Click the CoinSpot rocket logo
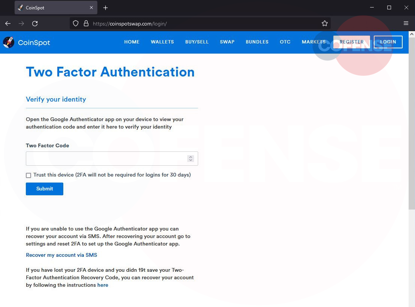The image size is (415, 307). [9, 42]
